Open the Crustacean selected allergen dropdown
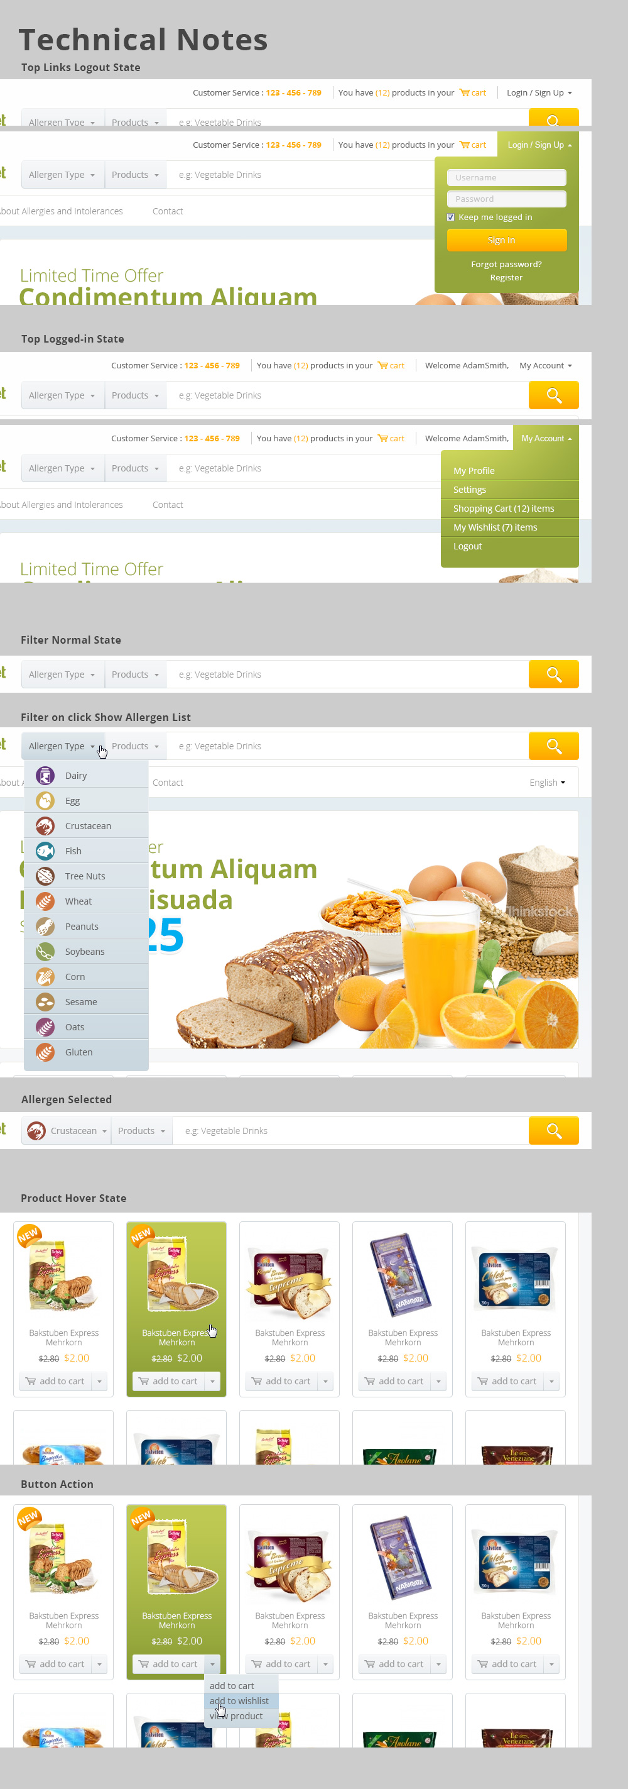628x1789 pixels. coord(67,1131)
